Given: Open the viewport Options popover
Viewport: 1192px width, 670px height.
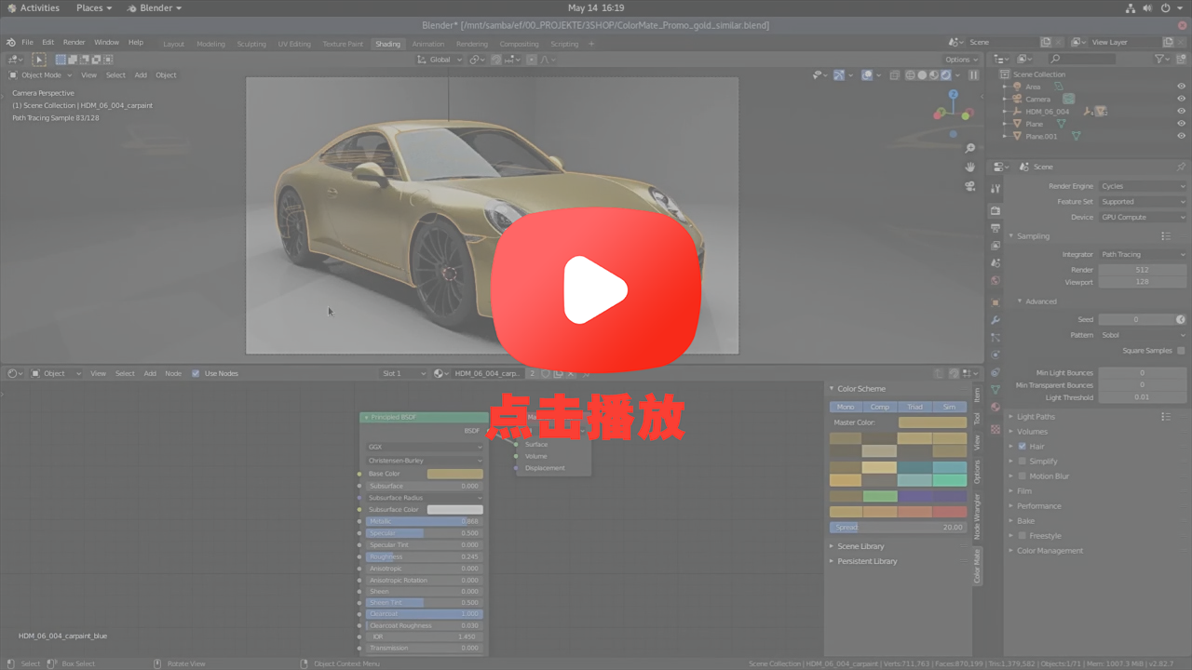Looking at the screenshot, I should [x=961, y=60].
